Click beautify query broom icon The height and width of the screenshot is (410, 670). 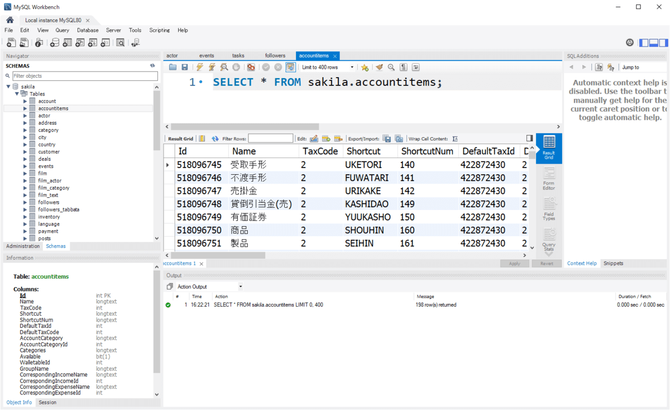pyautogui.click(x=379, y=67)
